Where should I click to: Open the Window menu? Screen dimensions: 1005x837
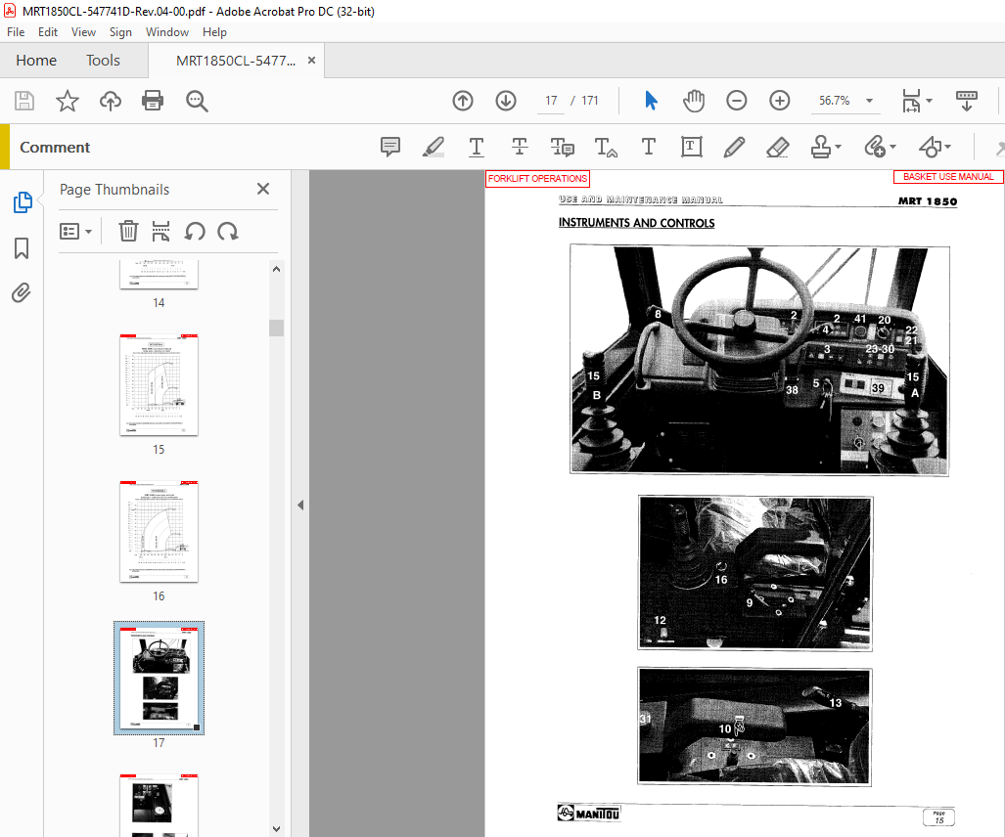(167, 32)
